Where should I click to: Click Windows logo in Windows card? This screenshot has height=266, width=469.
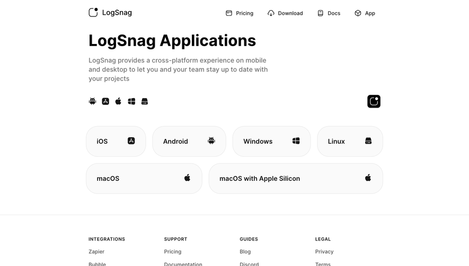(x=296, y=140)
